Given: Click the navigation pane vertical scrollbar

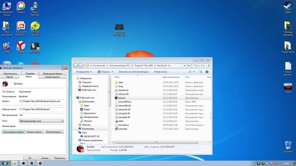Looking at the screenshot, I should pos(109,92).
